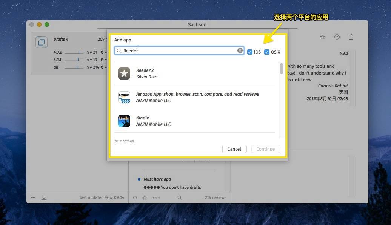Click the circle filter icon under the review list
This screenshot has width=391, height=225.
pyautogui.click(x=135, y=197)
